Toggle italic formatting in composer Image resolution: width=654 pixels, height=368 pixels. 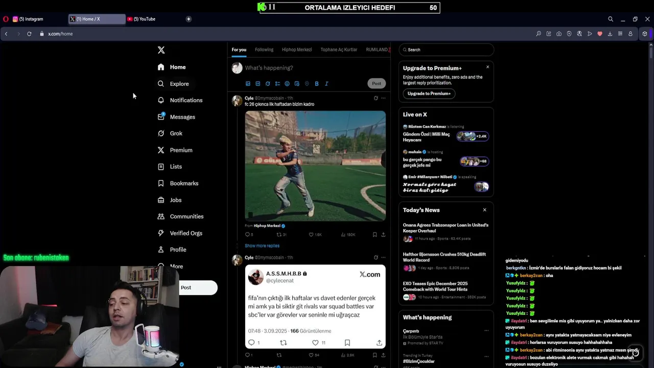pos(326,84)
